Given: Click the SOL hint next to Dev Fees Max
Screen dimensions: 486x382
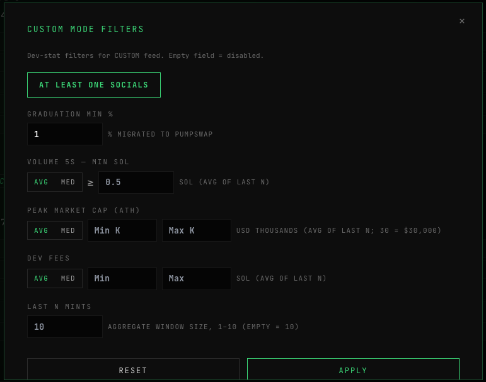Looking at the screenshot, I should (x=281, y=278).
